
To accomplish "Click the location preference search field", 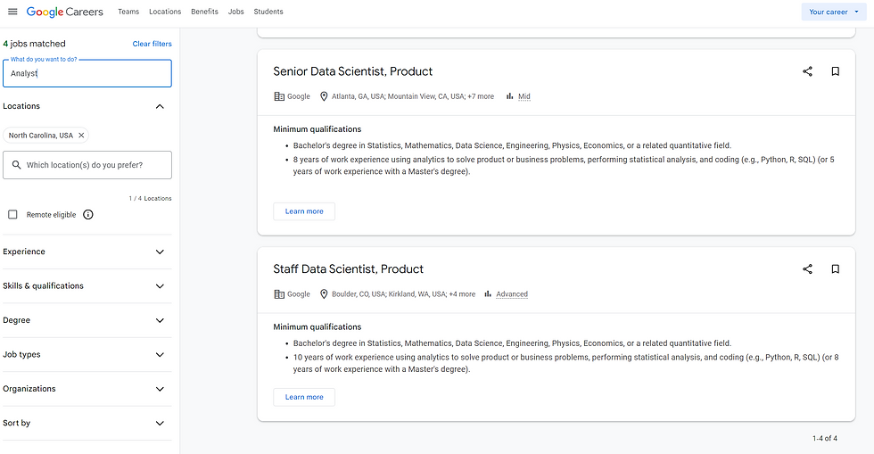I will (87, 165).
